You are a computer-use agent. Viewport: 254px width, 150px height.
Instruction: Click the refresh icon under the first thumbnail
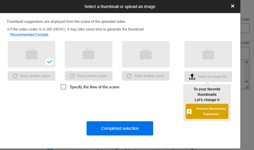(x=15, y=76)
